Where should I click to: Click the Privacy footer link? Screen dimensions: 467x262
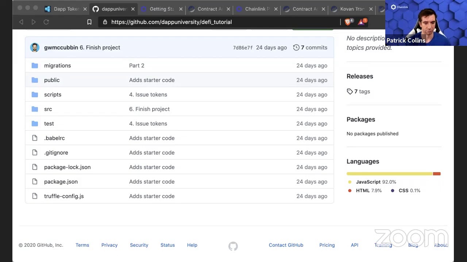click(x=109, y=245)
